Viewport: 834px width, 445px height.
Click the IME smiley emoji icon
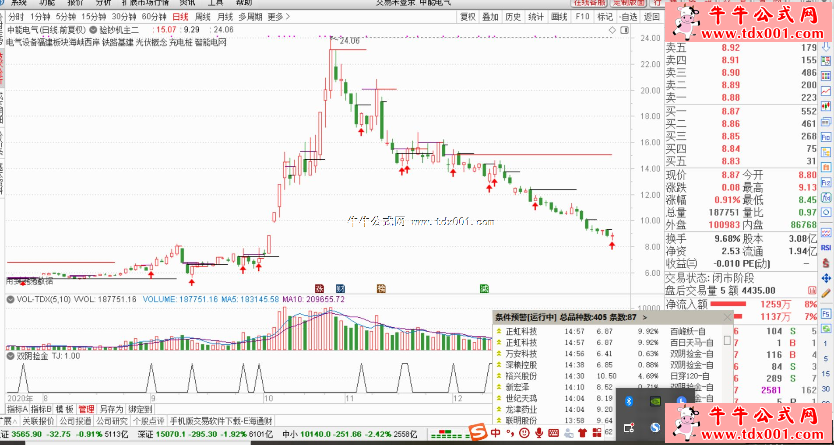pos(524,433)
